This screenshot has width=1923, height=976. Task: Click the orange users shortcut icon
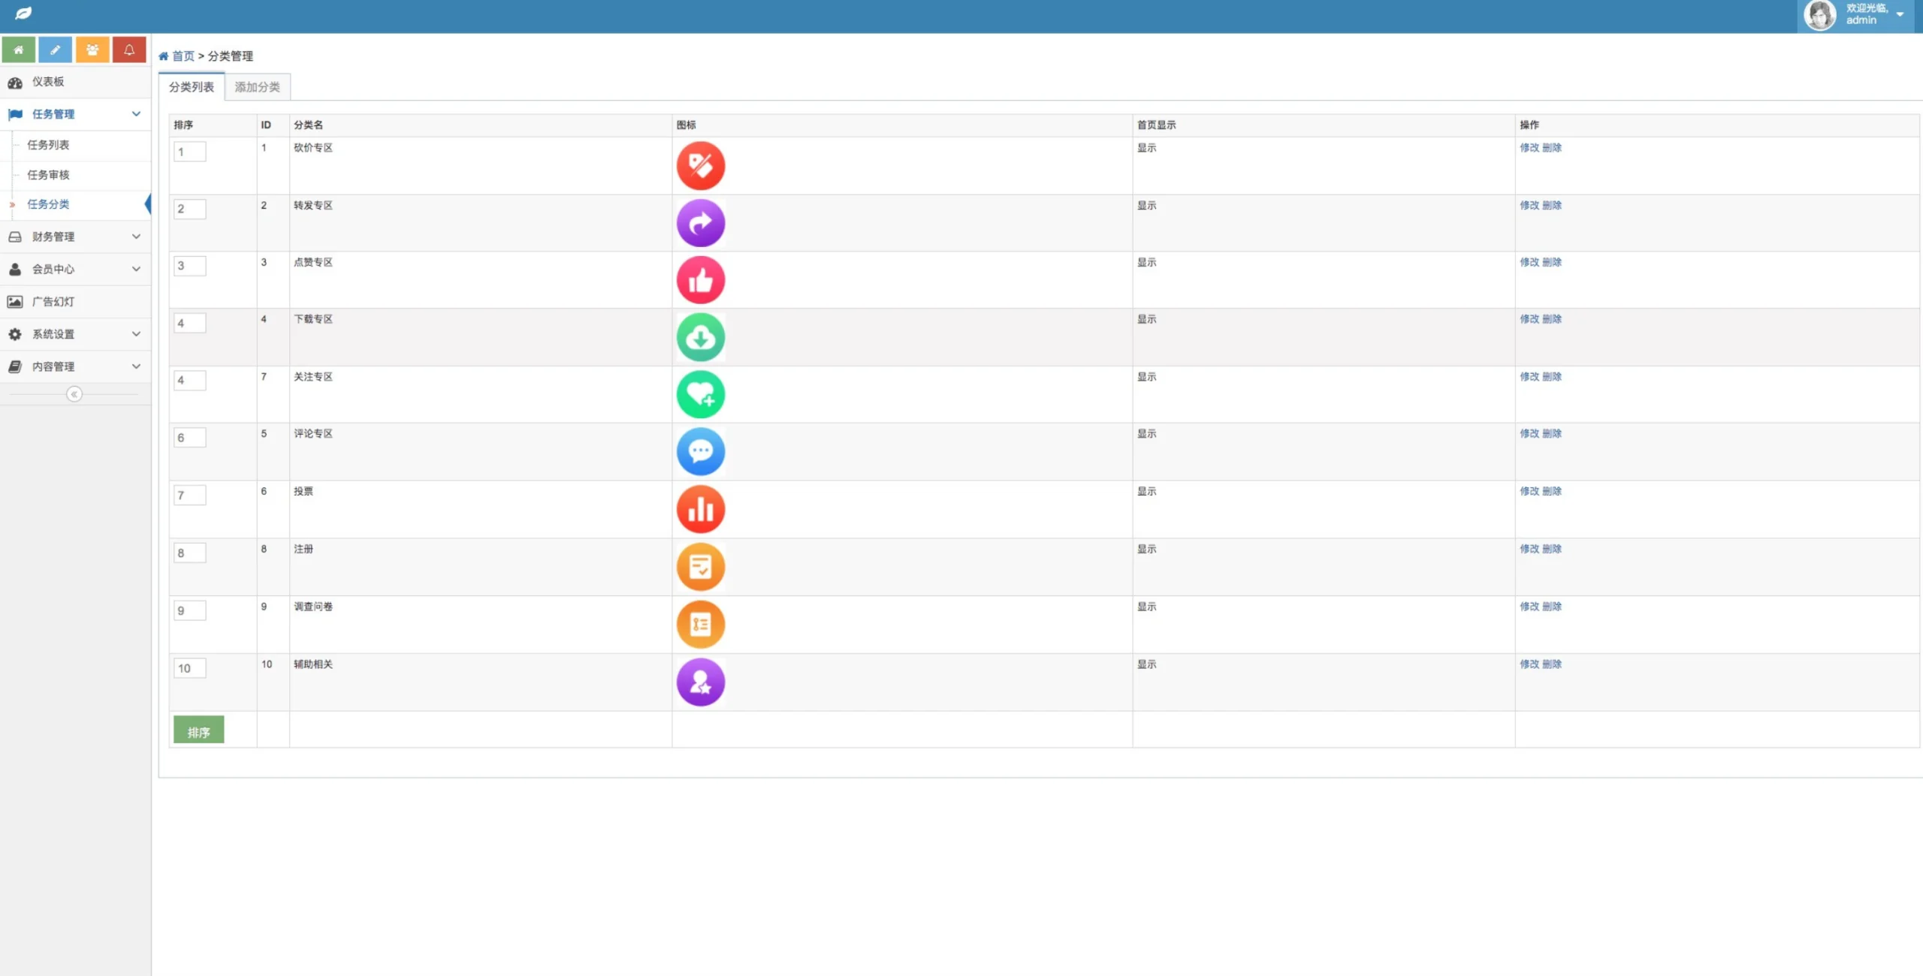pos(92,50)
